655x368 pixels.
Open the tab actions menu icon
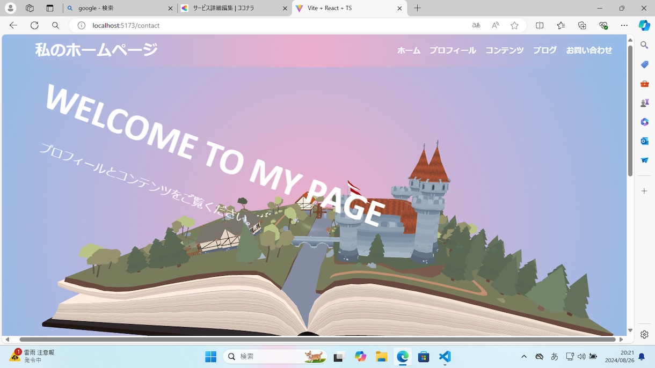(50, 8)
